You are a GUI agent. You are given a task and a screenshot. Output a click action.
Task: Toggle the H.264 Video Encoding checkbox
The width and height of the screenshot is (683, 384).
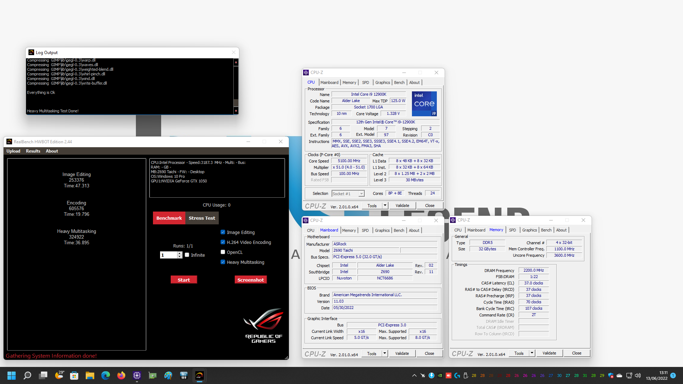pyautogui.click(x=223, y=242)
